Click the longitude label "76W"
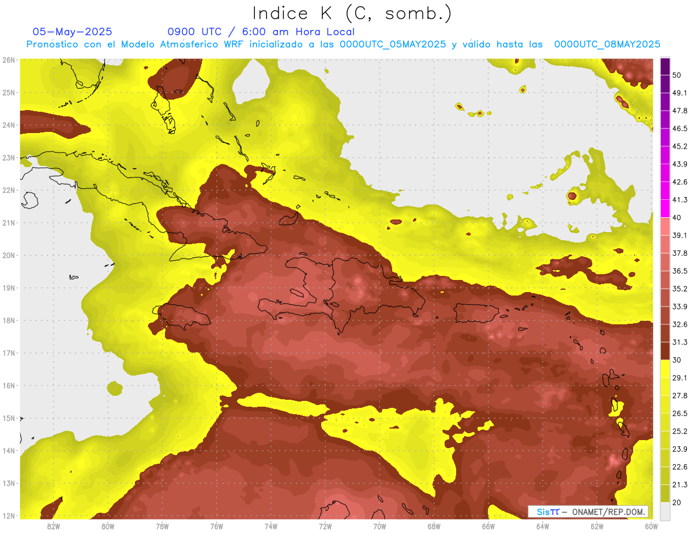Screen dimensions: 692x534 [217, 527]
